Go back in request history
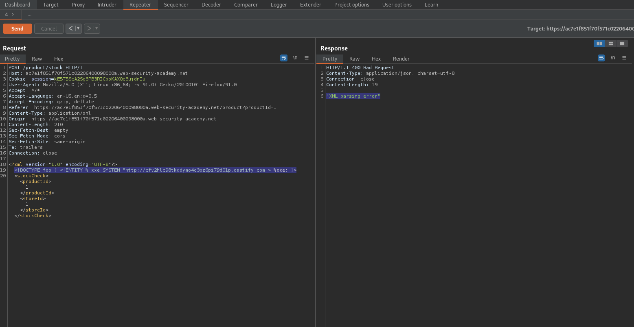 [x=70, y=28]
